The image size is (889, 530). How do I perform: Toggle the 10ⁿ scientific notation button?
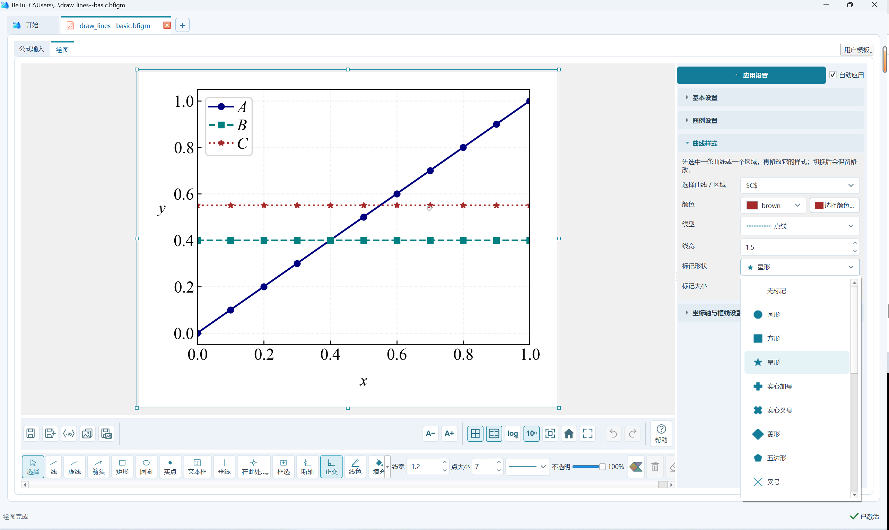click(532, 434)
